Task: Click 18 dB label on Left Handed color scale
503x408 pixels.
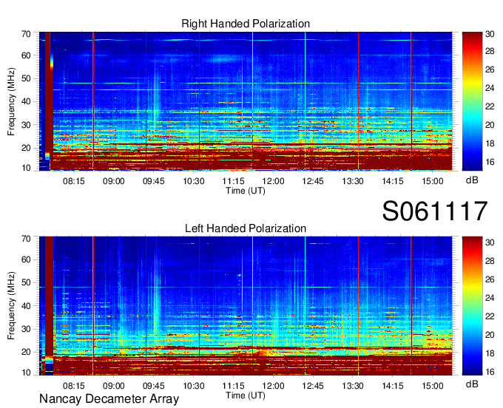Action: click(490, 353)
